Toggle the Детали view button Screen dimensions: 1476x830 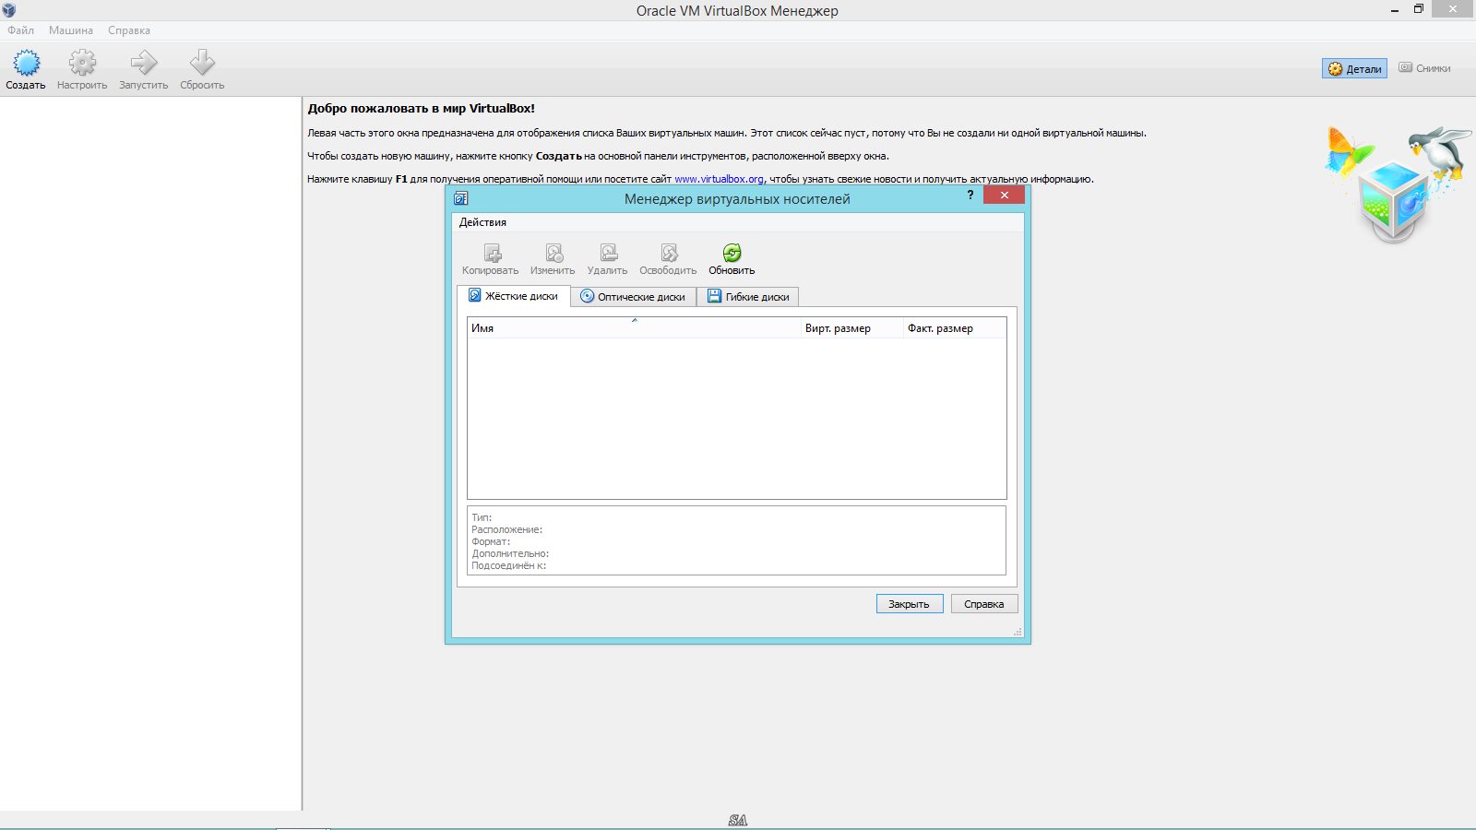click(1354, 68)
